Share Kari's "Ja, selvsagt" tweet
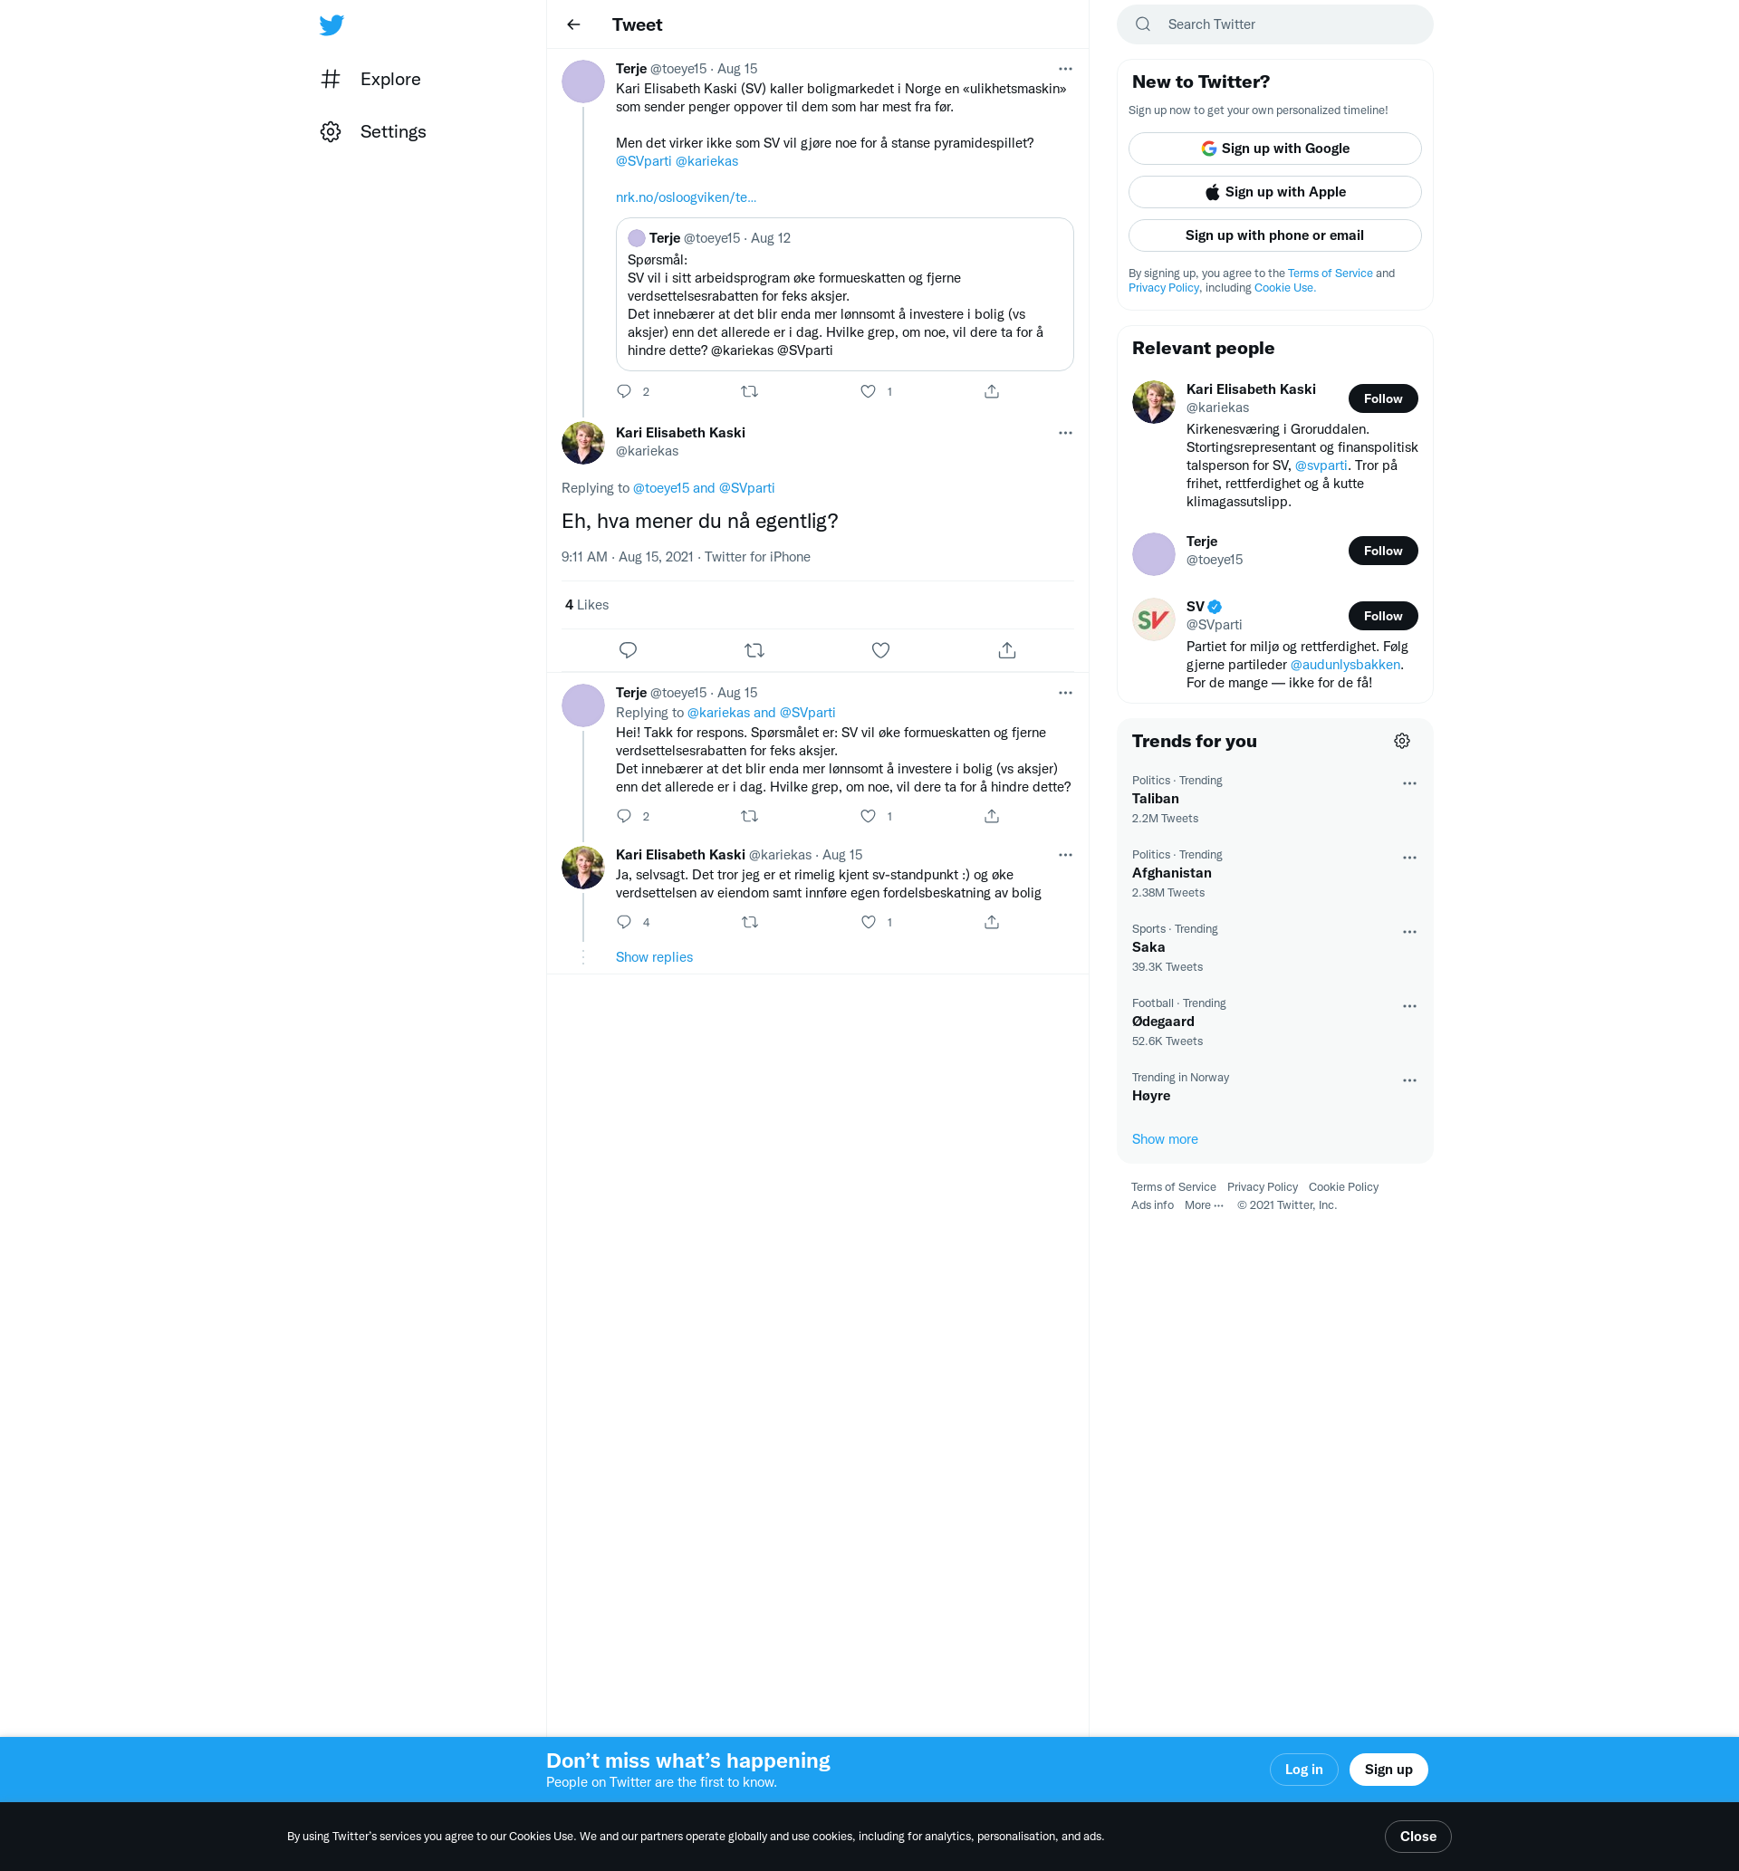This screenshot has height=1871, width=1739. [992, 922]
